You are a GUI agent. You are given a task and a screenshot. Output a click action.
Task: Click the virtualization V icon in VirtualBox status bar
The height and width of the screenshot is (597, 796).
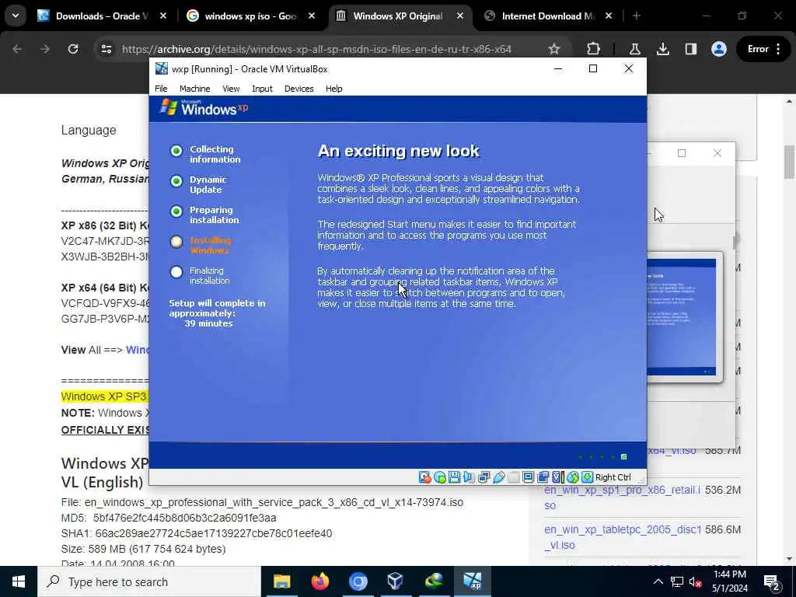click(x=558, y=477)
